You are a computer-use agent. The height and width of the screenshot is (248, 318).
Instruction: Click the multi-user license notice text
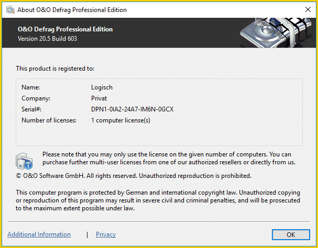169,159
